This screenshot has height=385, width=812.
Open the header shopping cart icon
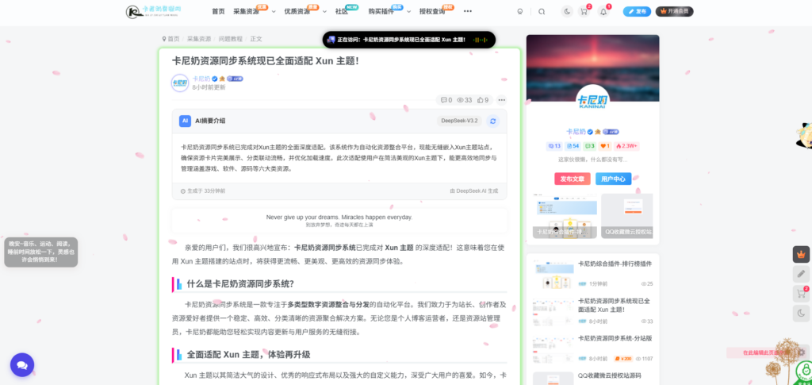point(584,11)
